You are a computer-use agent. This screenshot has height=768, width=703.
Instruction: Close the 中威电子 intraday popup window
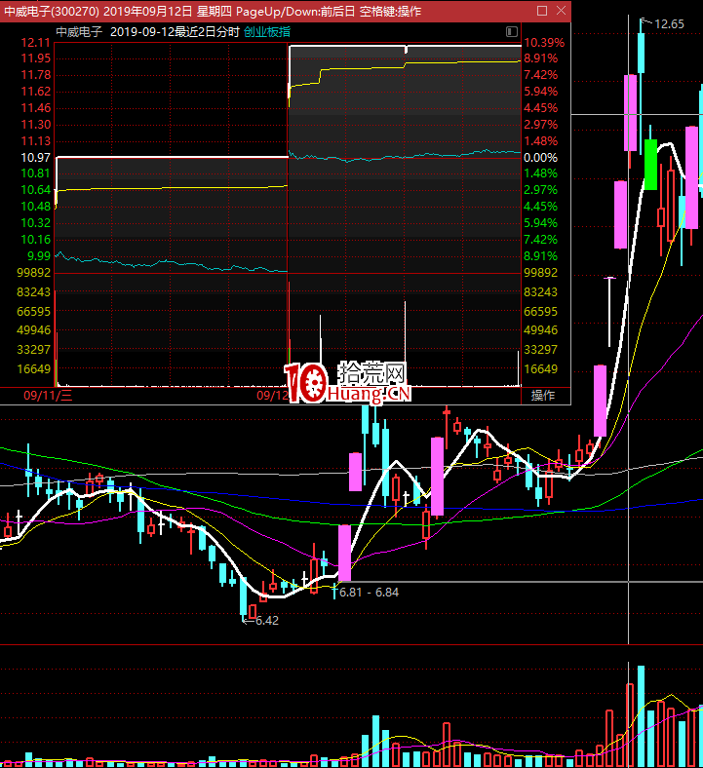click(562, 11)
